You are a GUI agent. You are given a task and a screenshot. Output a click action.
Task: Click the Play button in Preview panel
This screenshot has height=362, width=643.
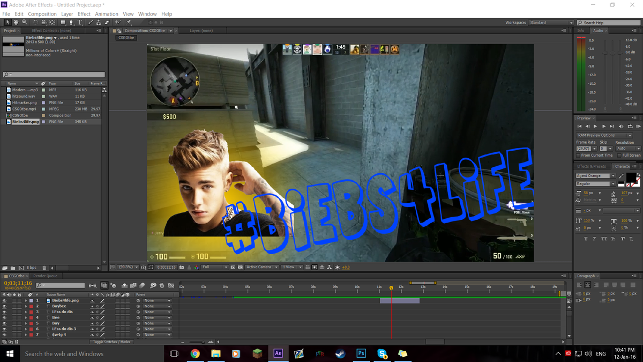(x=595, y=126)
